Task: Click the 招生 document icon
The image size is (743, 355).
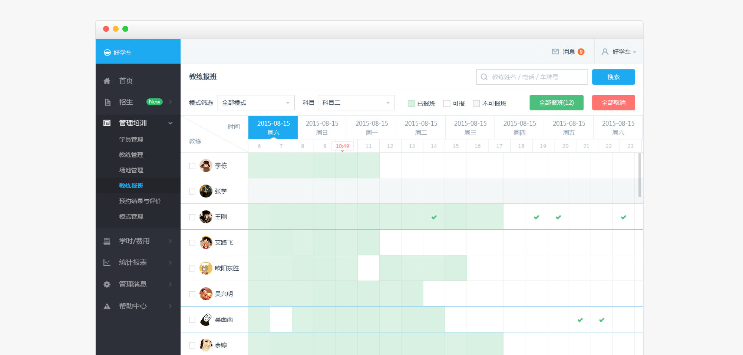Action: pos(108,102)
